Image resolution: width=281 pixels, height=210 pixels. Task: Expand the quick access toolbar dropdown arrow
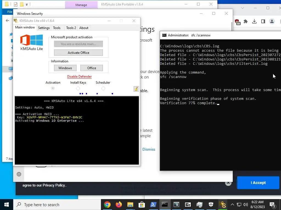tap(27, 4)
